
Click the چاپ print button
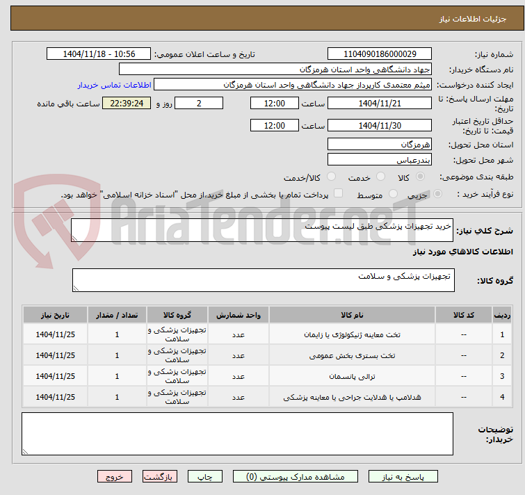pos(205,477)
